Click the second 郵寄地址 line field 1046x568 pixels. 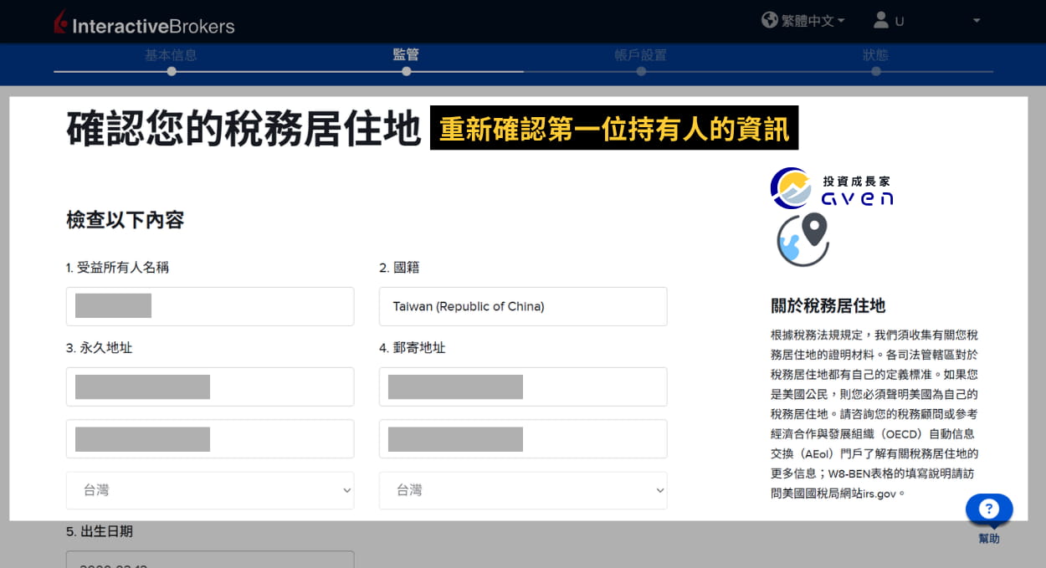click(523, 438)
